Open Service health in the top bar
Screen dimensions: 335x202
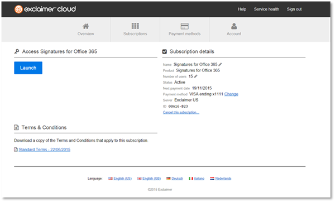[267, 9]
